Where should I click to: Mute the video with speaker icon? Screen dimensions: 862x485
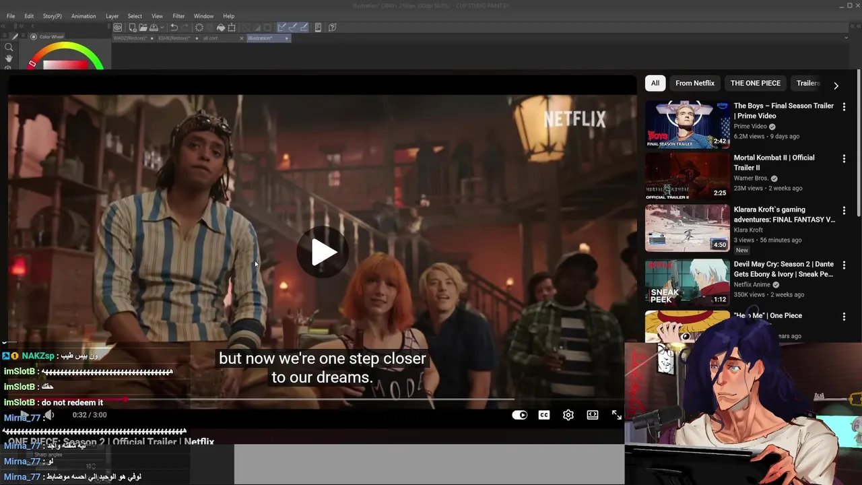(48, 415)
